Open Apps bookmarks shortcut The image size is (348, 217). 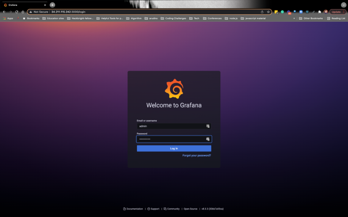pos(8,19)
